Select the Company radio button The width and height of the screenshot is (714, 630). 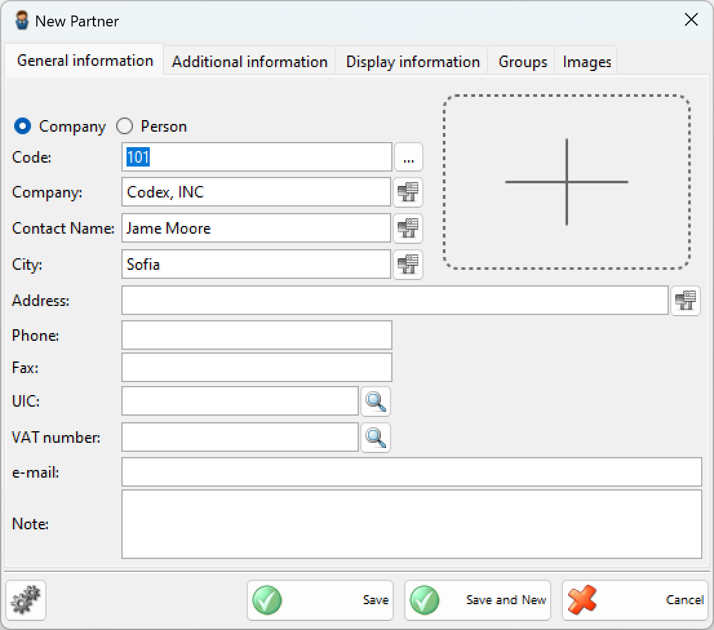pos(23,127)
